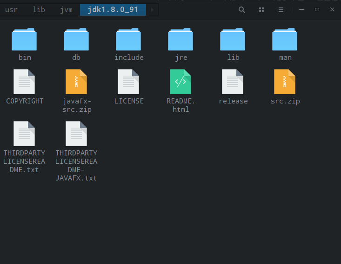The width and height of the screenshot is (341, 264).
Task: Click path bar forward arrow
Action: point(152,10)
